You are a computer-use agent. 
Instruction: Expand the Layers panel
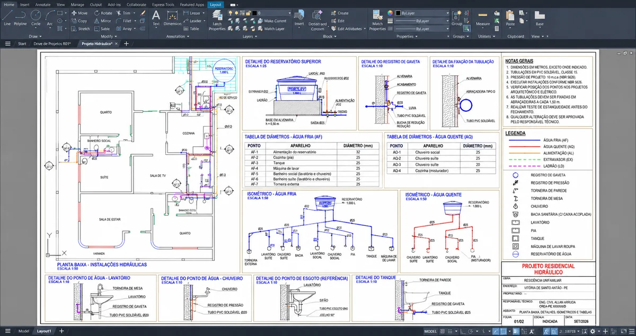coord(249,36)
